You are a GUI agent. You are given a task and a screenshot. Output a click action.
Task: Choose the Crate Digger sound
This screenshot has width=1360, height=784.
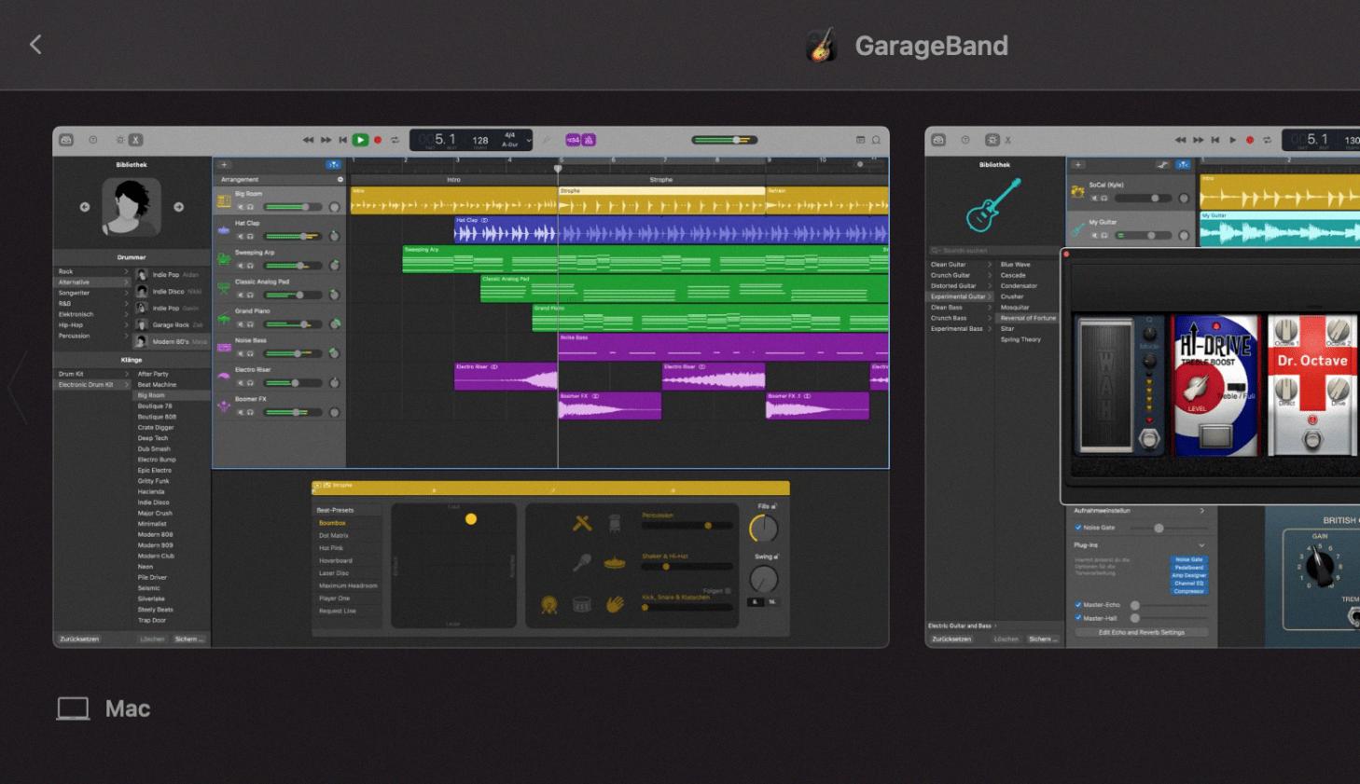[x=154, y=427]
